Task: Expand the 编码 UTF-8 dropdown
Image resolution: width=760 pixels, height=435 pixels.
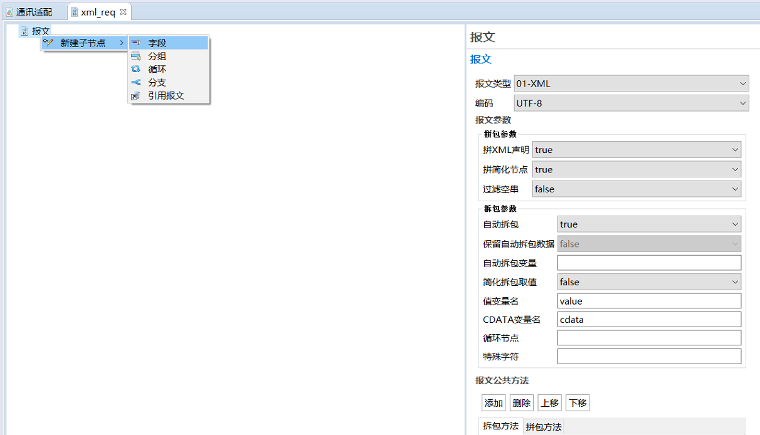Action: pyautogui.click(x=631, y=103)
